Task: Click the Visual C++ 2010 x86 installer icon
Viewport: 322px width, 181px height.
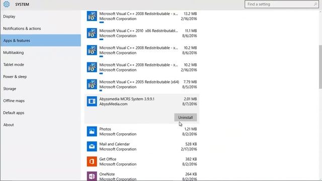Action: click(x=92, y=33)
